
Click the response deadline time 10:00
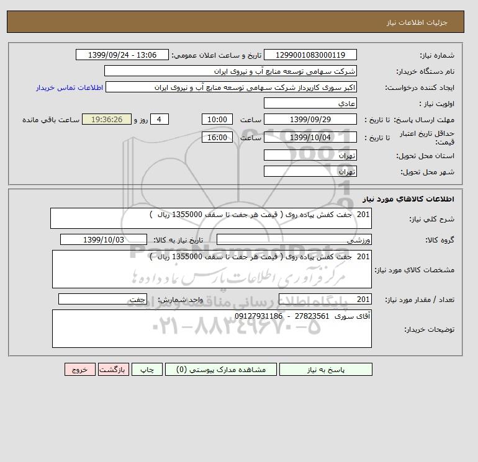point(217,120)
